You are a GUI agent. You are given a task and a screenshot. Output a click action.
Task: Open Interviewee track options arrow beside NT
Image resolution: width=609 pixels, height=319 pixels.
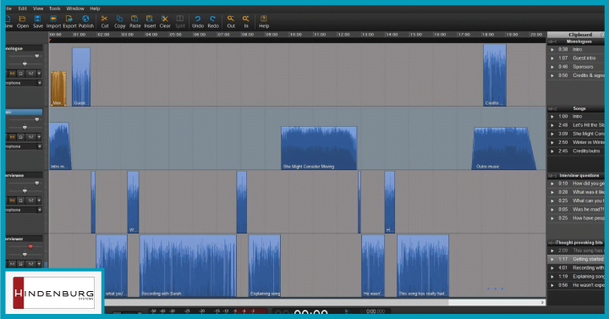click(x=39, y=201)
